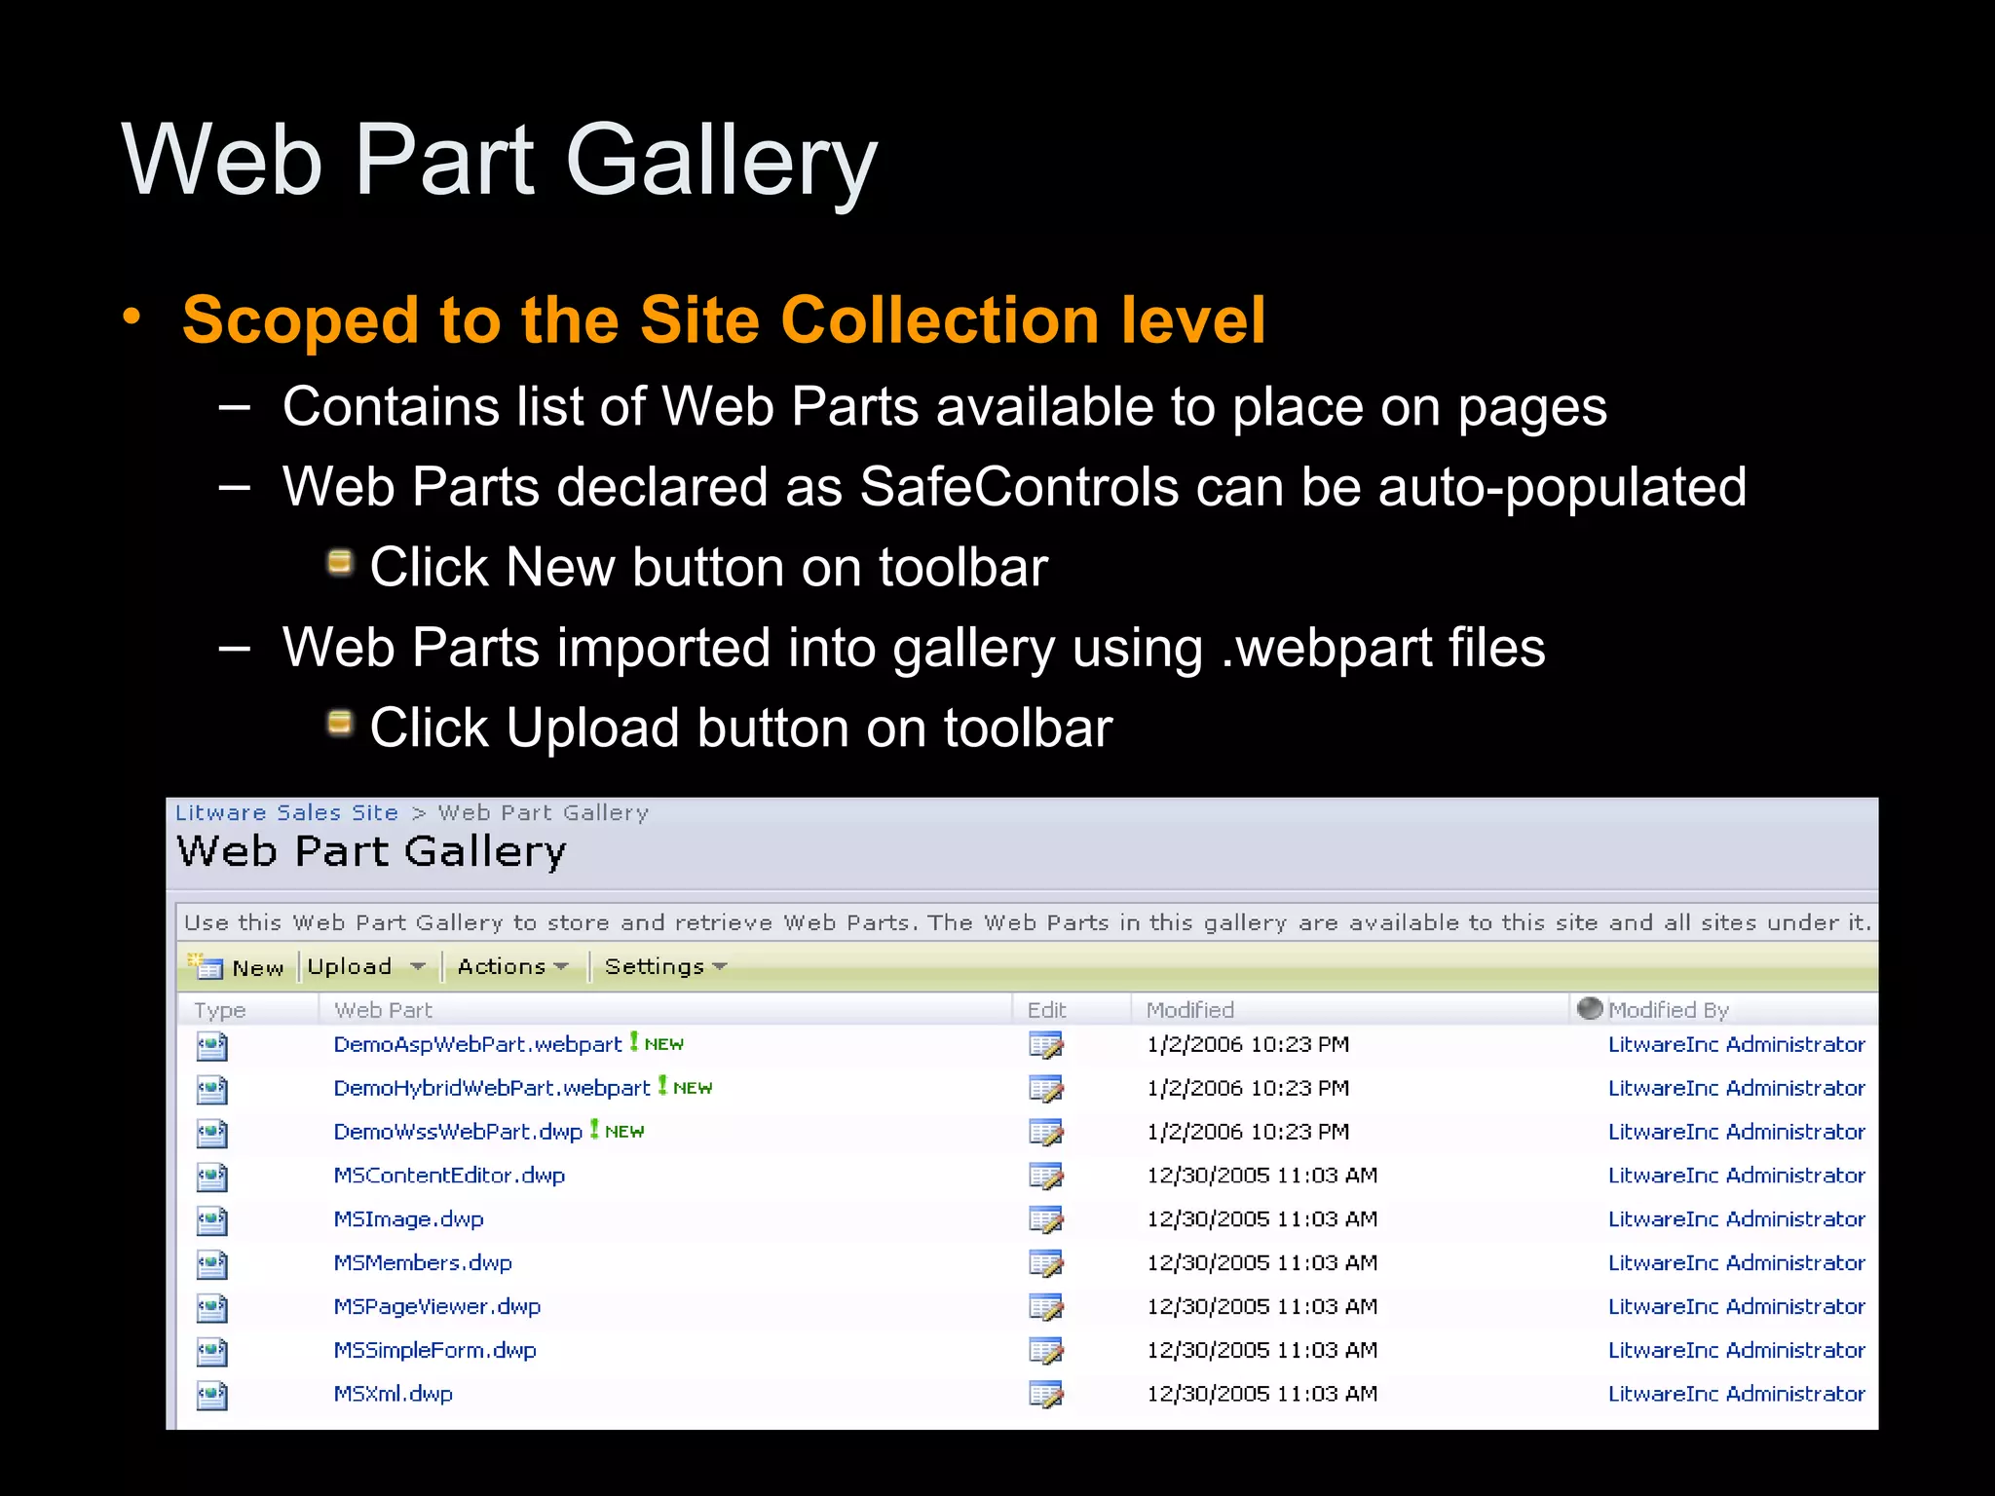Click type icon of MSPageViewer.dwp row
Viewport: 1995px width, 1496px height.
coord(212,1309)
